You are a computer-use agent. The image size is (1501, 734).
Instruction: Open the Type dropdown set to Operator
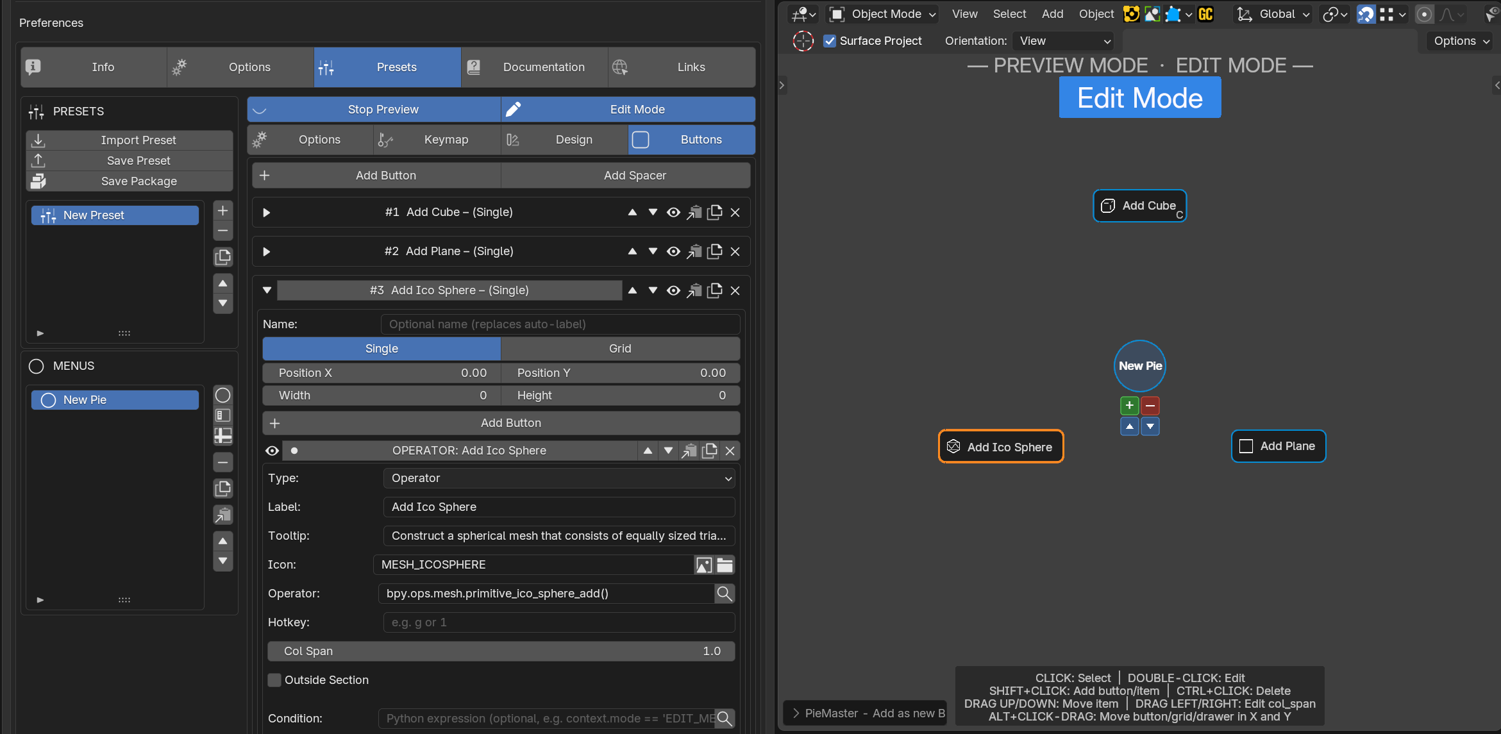point(559,478)
